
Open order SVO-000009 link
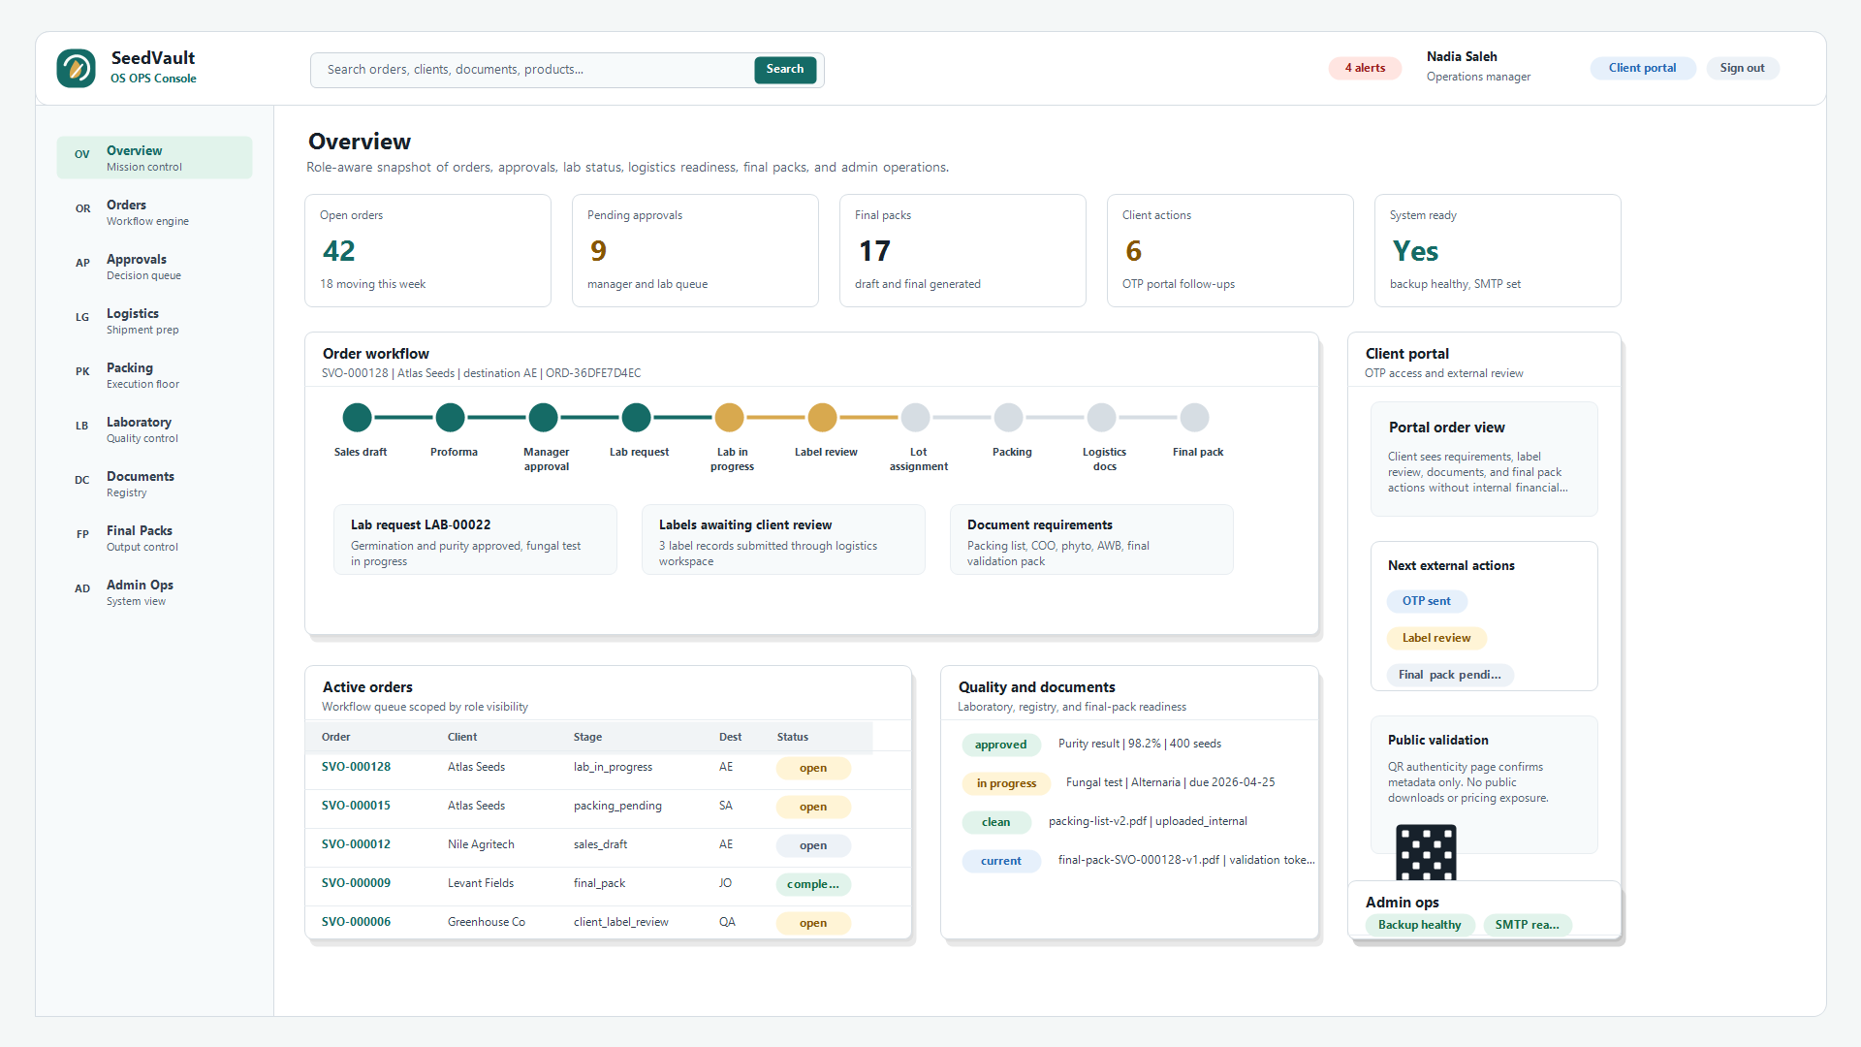coord(356,883)
